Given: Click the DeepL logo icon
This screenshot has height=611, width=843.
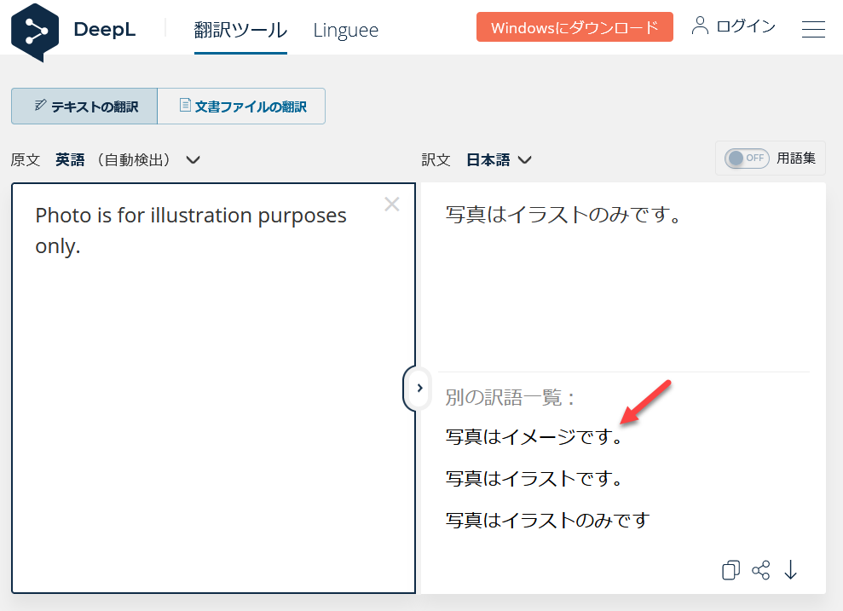Looking at the screenshot, I should [x=35, y=31].
